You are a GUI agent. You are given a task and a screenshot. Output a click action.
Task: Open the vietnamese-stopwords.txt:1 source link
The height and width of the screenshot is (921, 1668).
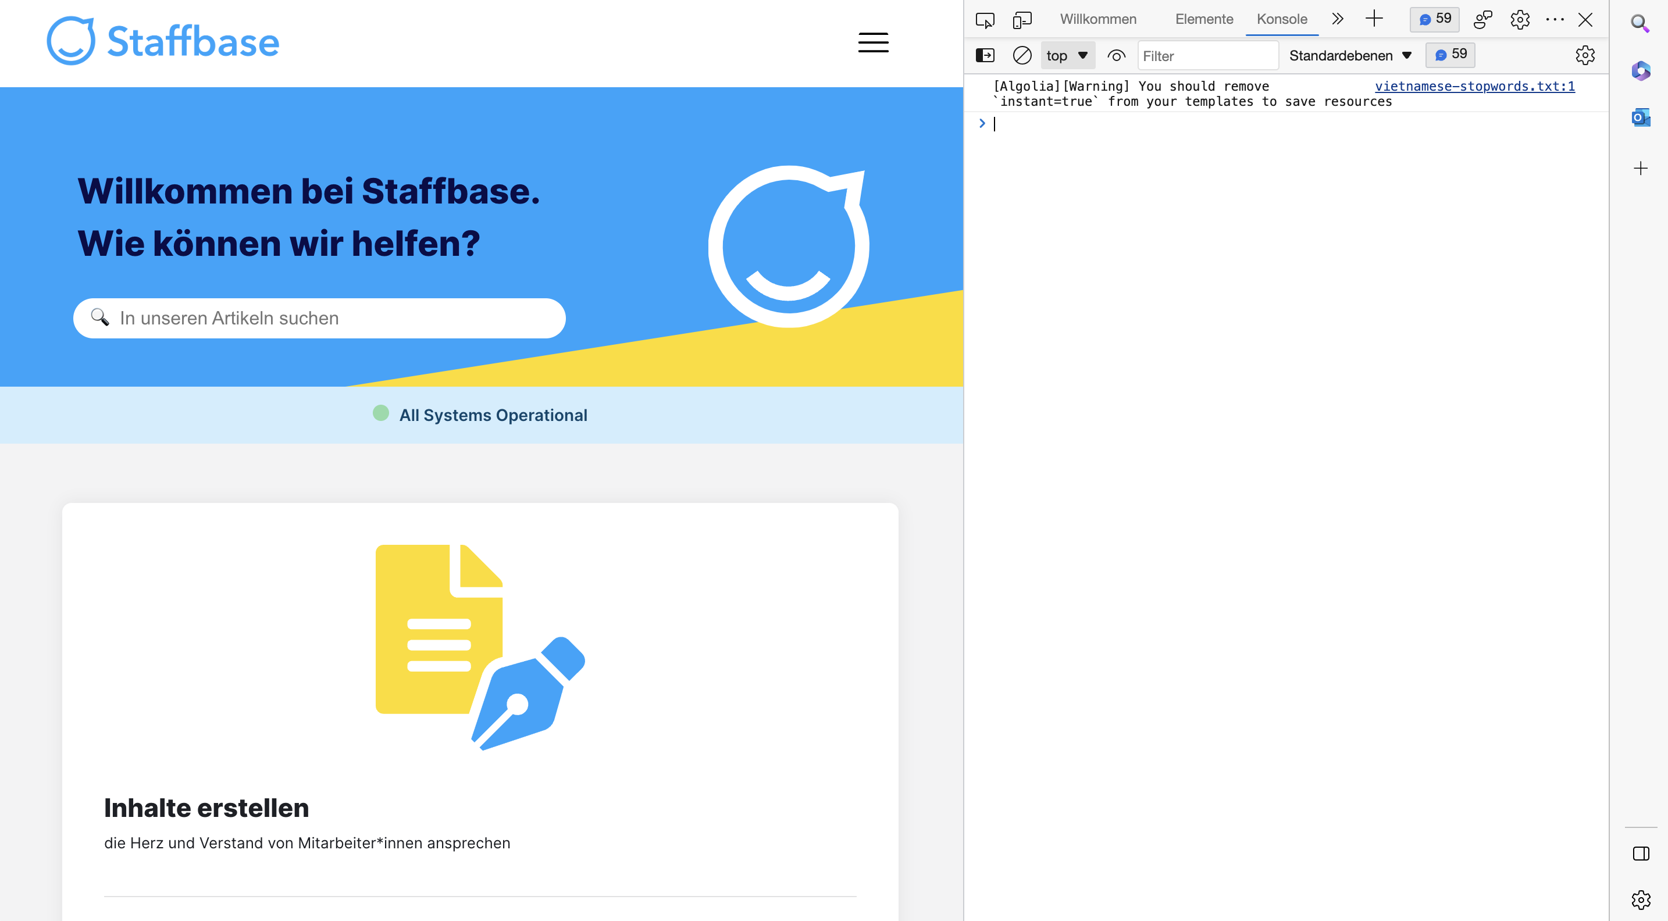(x=1474, y=86)
